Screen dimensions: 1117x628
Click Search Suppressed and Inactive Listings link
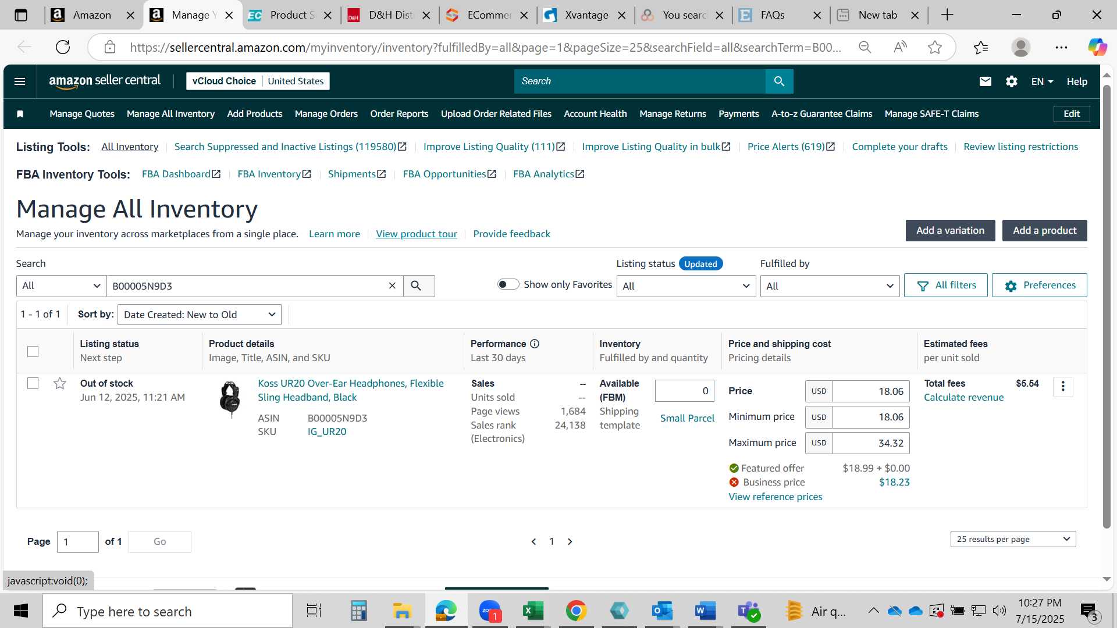coord(290,147)
